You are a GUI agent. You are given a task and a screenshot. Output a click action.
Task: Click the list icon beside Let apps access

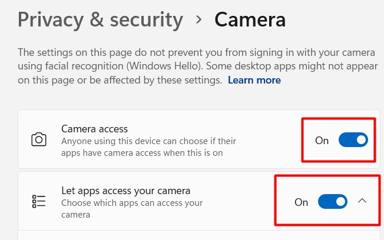tap(39, 201)
